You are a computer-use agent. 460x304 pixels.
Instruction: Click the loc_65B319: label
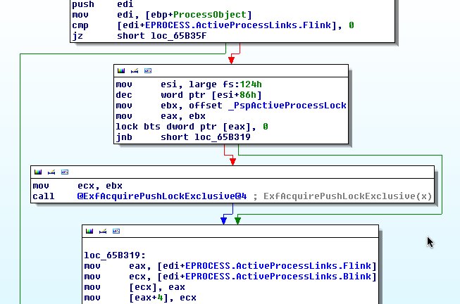[x=115, y=255]
